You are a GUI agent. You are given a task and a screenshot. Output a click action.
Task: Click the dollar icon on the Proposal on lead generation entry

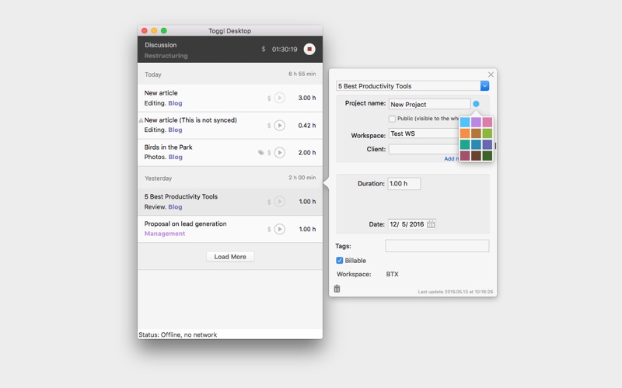pos(269,229)
